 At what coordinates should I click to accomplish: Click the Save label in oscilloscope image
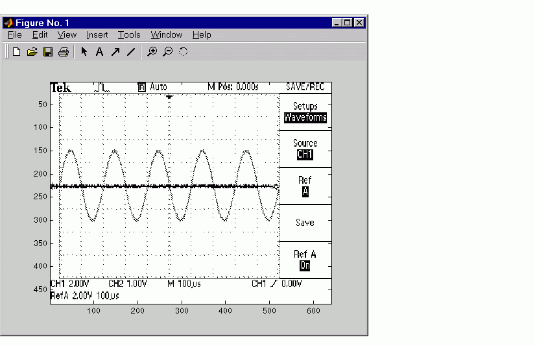point(305,223)
